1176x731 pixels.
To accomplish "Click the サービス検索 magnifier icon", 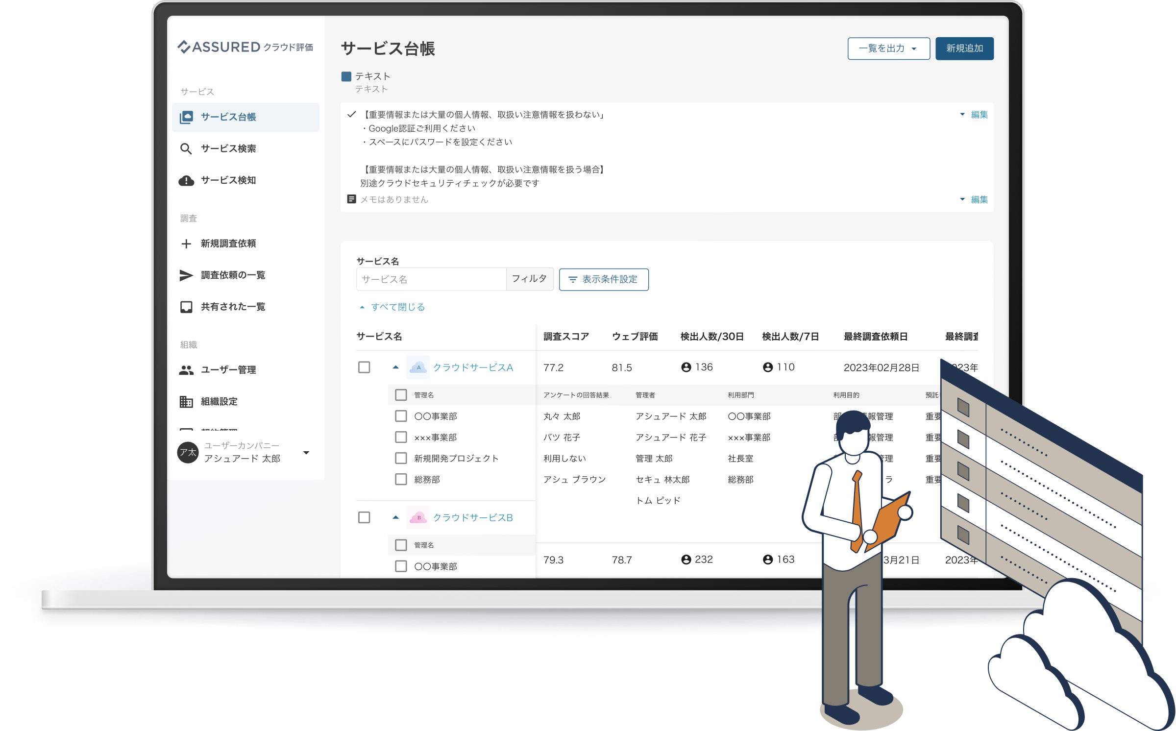I will (186, 148).
